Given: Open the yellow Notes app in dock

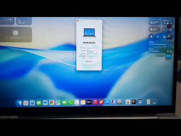Looking at the screenshot, I should coord(83,102).
